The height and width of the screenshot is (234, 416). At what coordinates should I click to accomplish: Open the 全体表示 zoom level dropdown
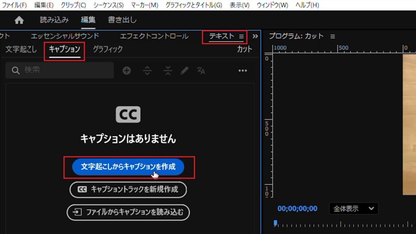(352, 208)
